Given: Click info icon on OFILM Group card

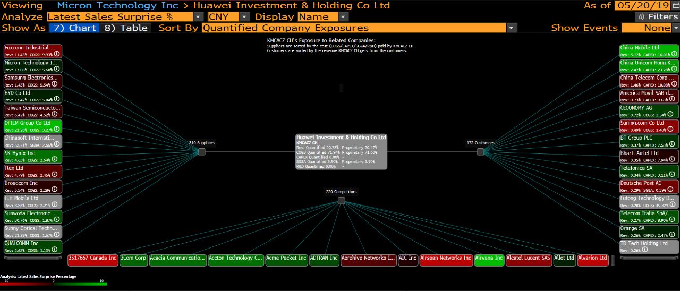Looking at the screenshot, I should tap(57, 129).
